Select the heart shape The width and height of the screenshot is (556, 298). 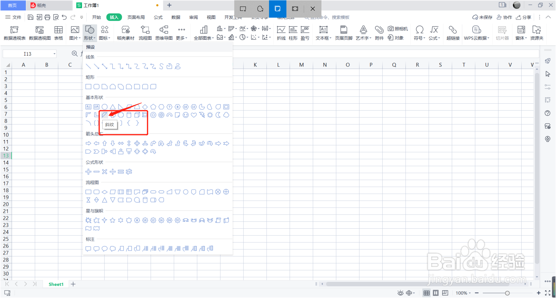pos(194,115)
